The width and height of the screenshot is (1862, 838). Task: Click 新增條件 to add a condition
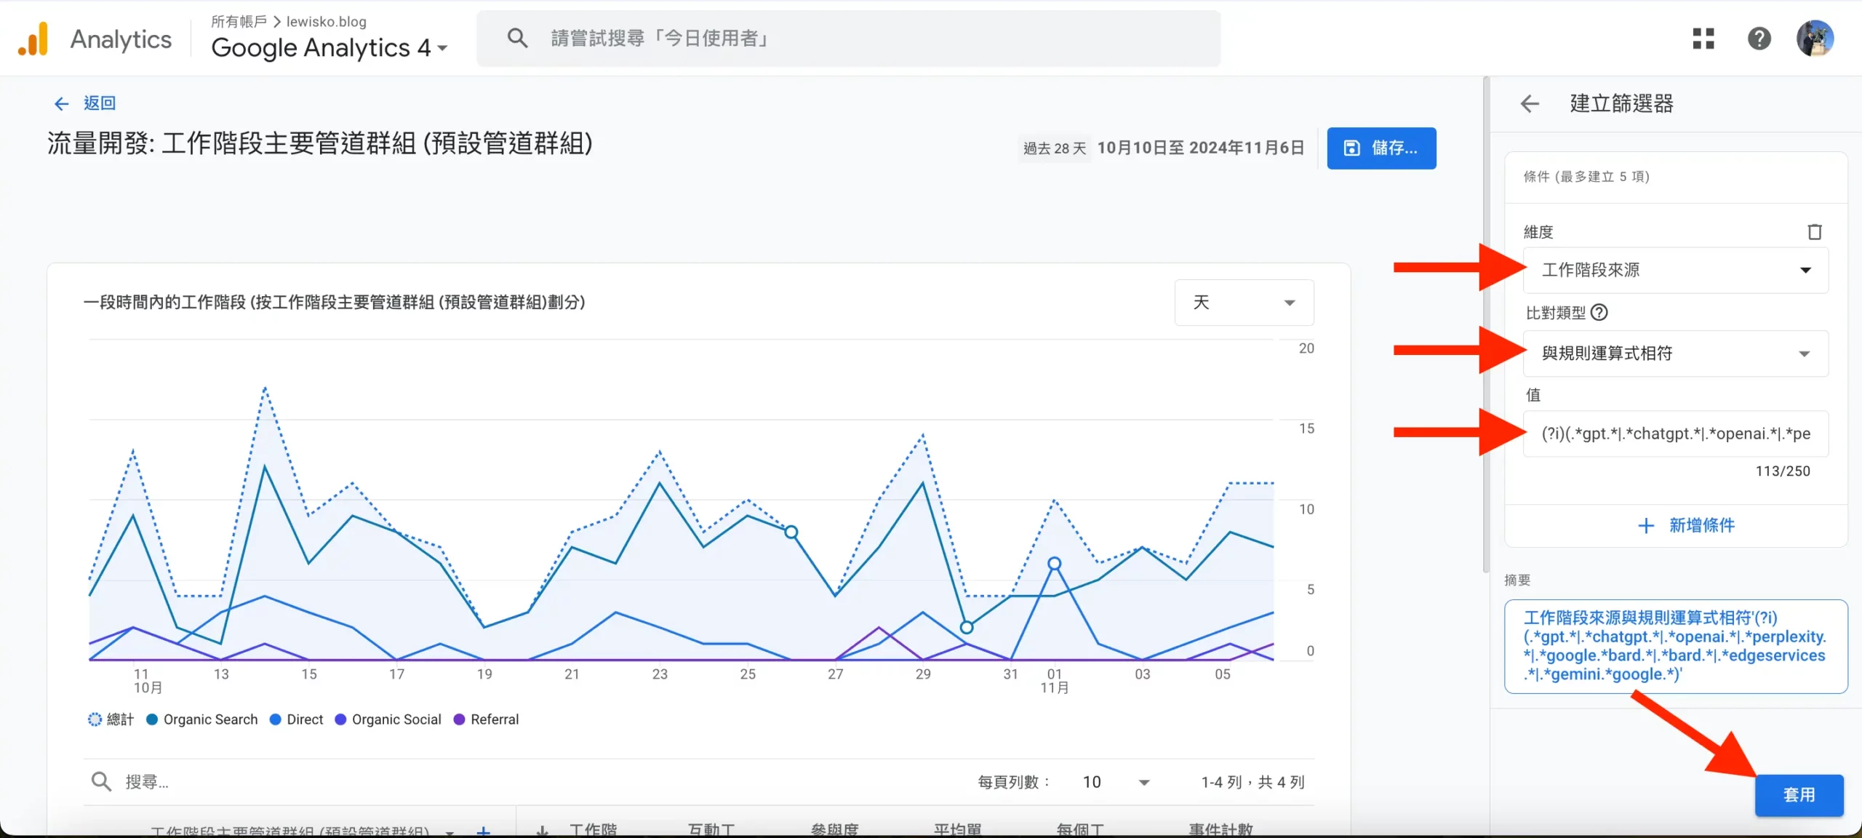[1686, 525]
